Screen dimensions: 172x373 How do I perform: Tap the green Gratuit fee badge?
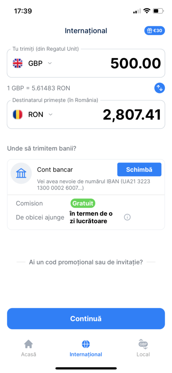point(83,203)
